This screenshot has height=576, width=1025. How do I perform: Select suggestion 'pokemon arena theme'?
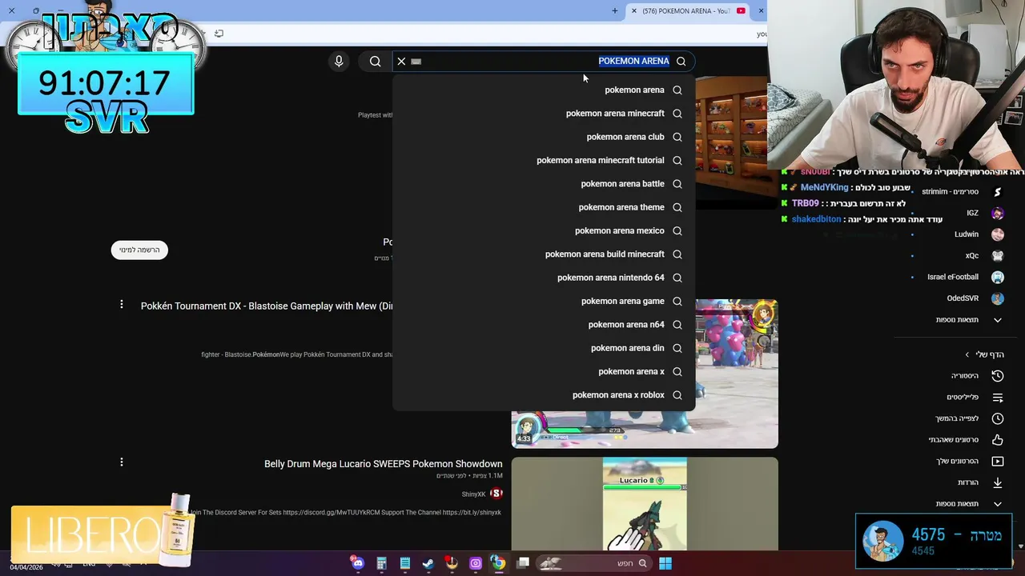[544, 207]
